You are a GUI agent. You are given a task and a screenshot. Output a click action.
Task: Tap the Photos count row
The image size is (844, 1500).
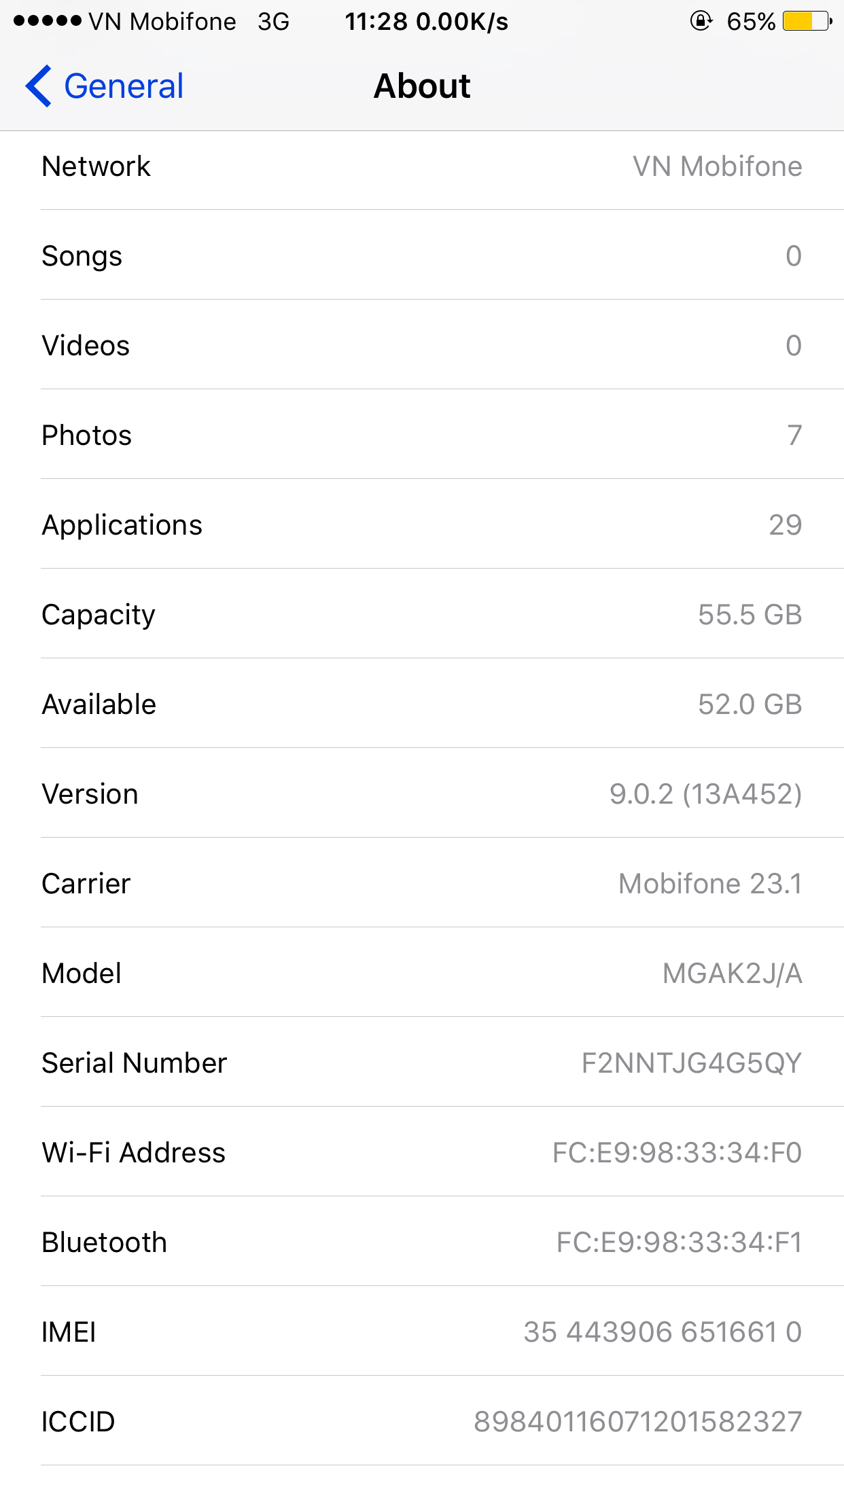click(x=422, y=435)
